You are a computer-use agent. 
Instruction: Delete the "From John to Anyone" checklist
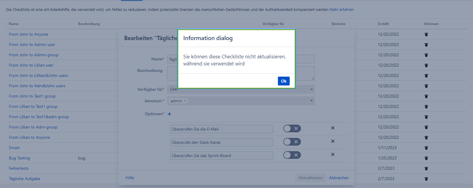pos(426,34)
